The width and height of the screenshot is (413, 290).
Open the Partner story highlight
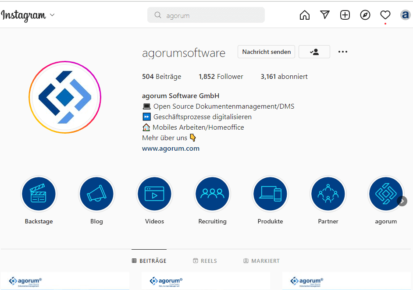[328, 194]
